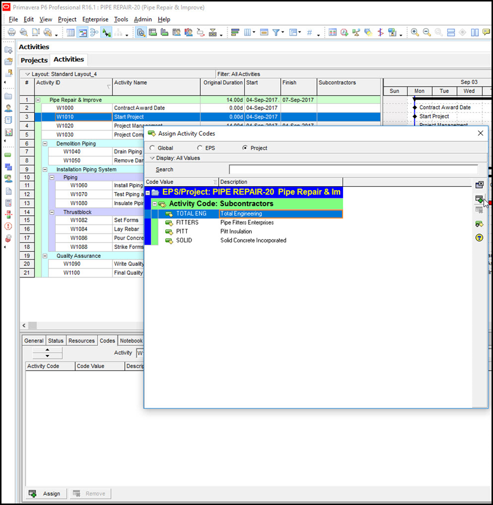This screenshot has height=505, width=493.
Task: Switch to the Resources details tab
Action: [x=81, y=341]
